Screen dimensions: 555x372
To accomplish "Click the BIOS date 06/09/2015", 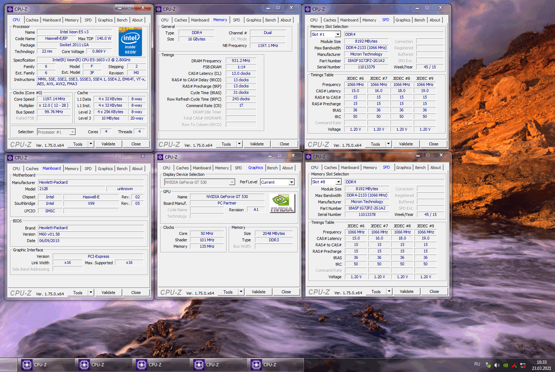I will [91, 241].
